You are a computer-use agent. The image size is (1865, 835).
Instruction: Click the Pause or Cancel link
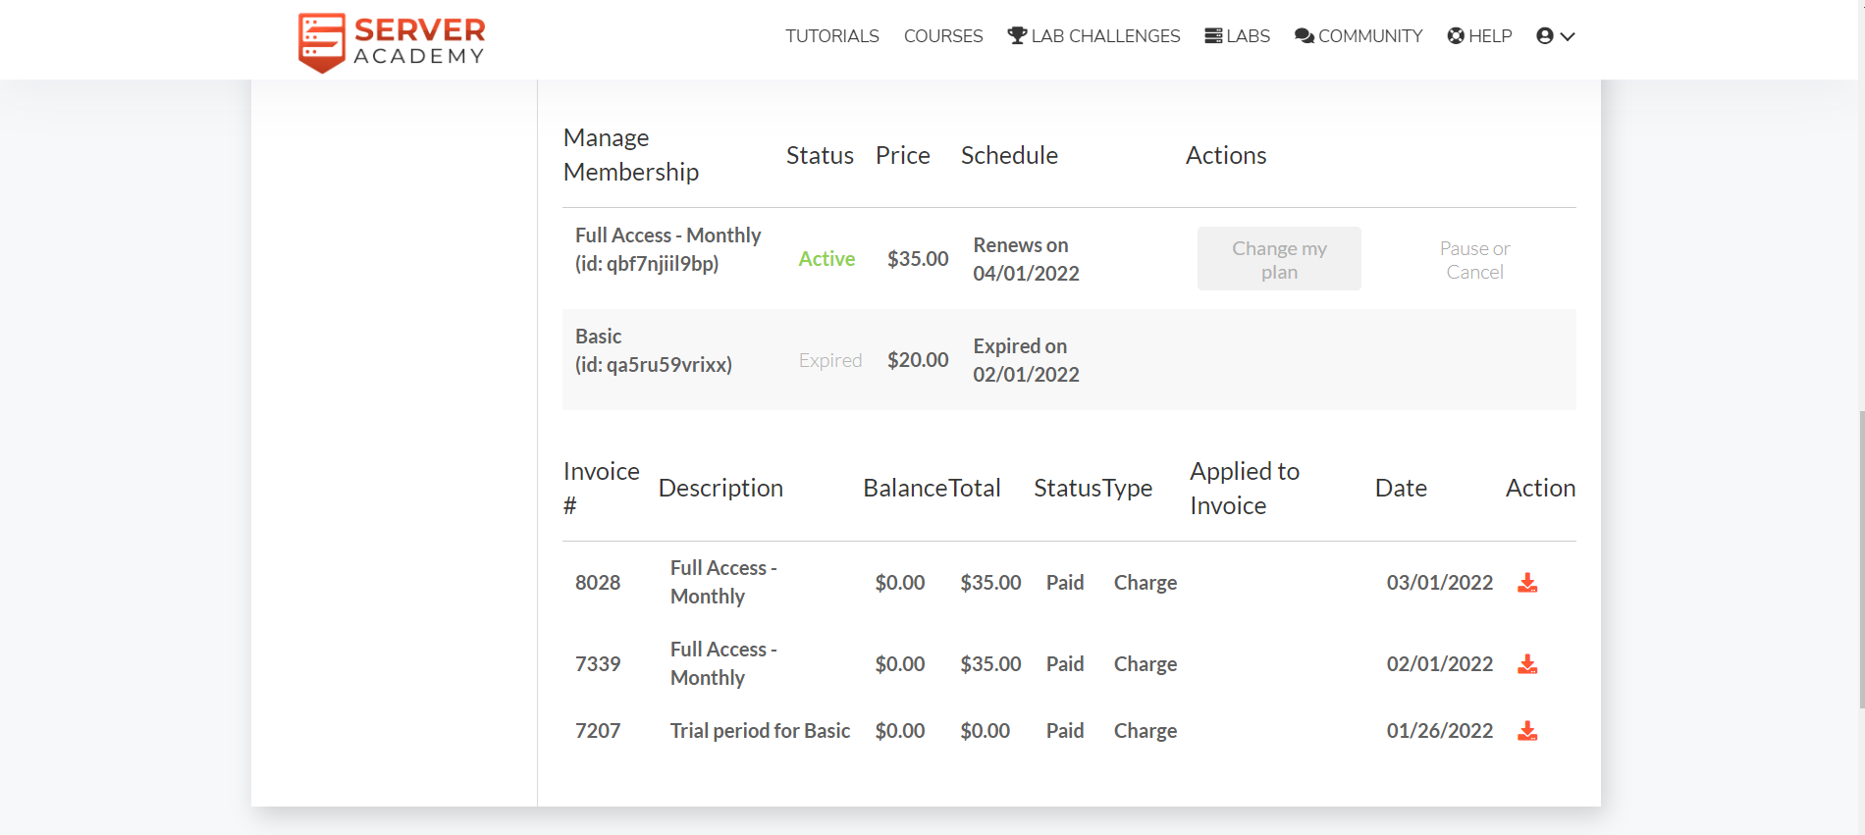pos(1474,260)
